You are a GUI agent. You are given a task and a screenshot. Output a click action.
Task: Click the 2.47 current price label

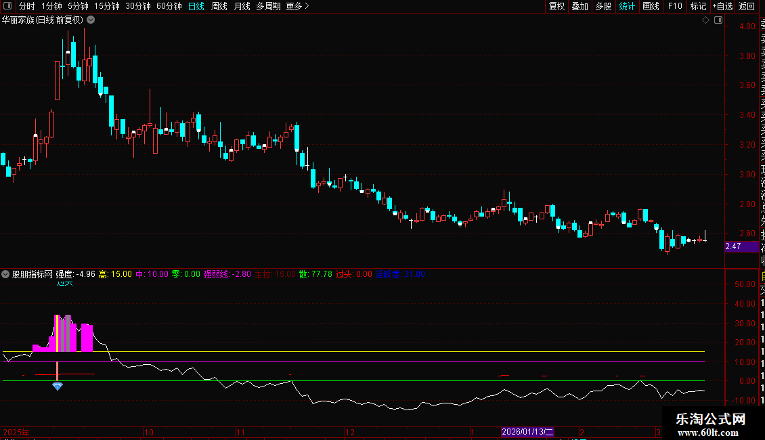coord(741,246)
